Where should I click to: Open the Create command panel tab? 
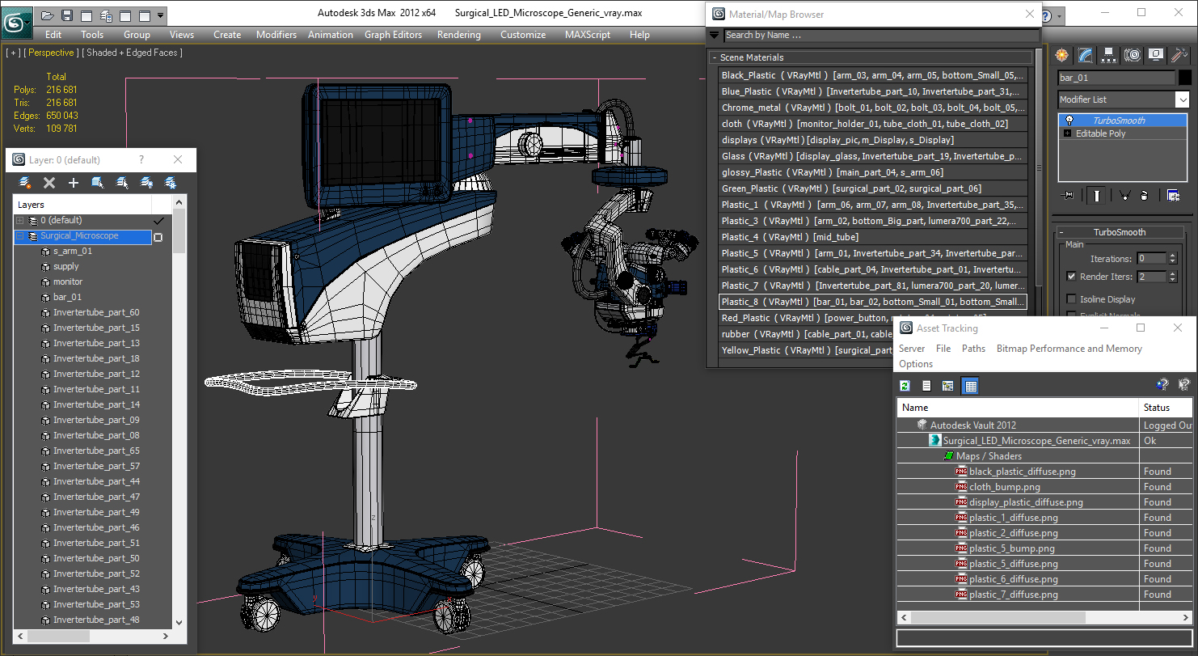coord(1061,55)
